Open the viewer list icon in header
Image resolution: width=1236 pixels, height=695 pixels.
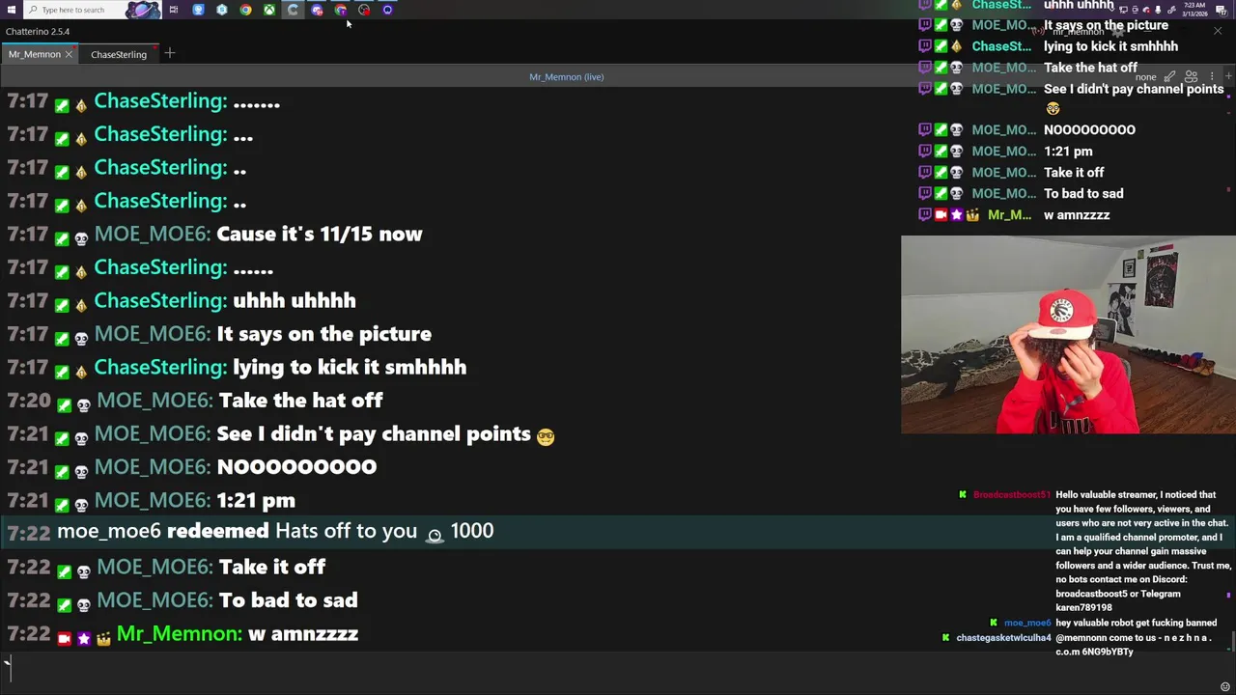click(1192, 76)
